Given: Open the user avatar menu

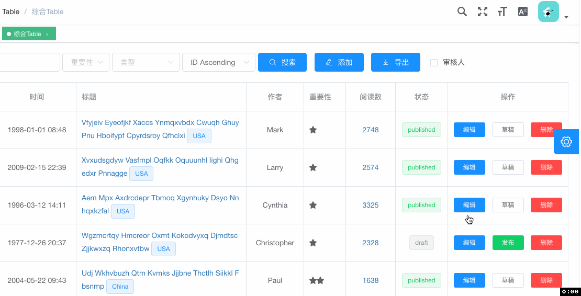Looking at the screenshot, I should [549, 12].
